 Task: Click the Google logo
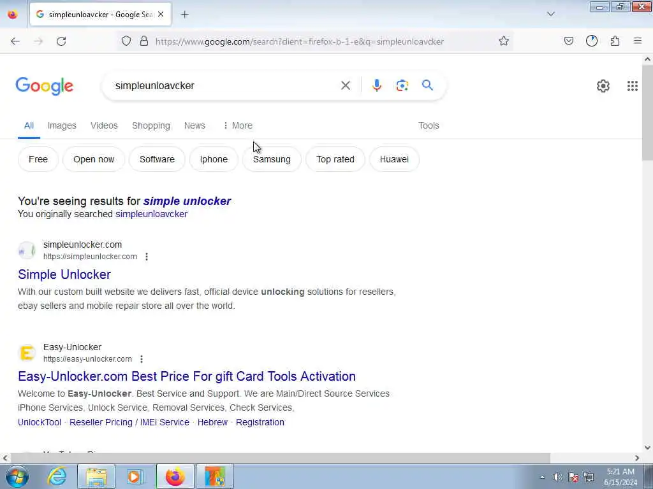click(45, 86)
